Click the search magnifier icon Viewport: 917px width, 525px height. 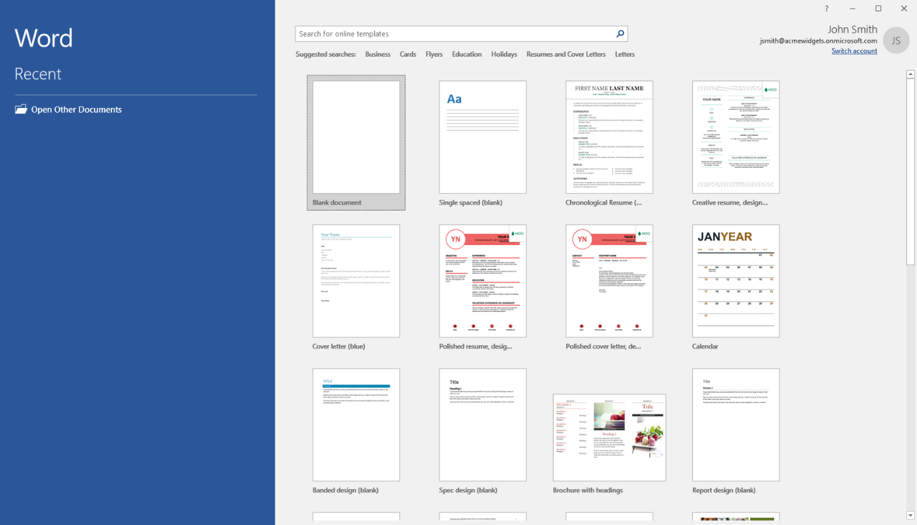[620, 34]
